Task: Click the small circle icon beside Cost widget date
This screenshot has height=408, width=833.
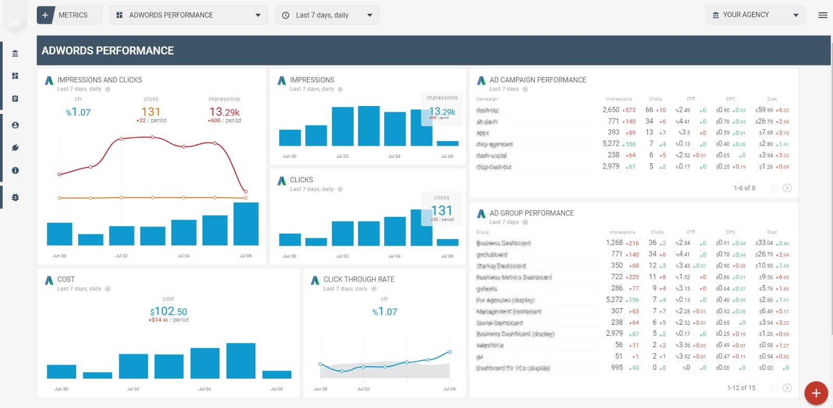Action: [x=108, y=289]
